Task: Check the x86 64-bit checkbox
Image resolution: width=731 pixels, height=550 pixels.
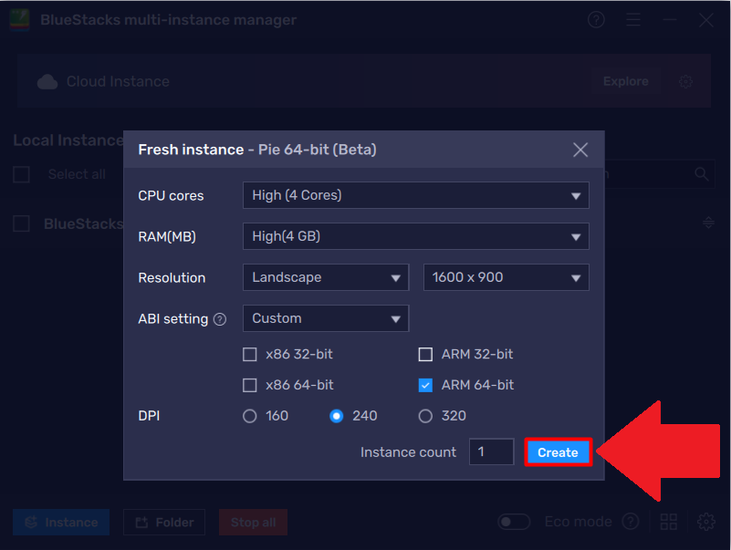Action: [x=250, y=386]
